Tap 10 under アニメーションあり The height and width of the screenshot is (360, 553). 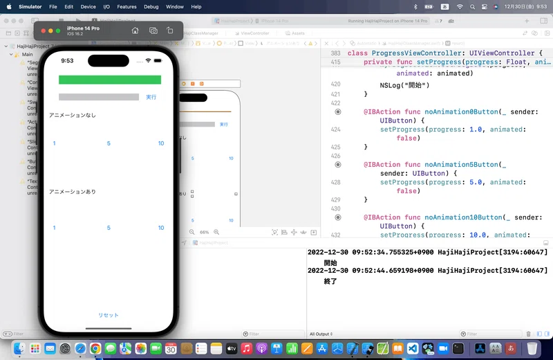click(x=161, y=228)
